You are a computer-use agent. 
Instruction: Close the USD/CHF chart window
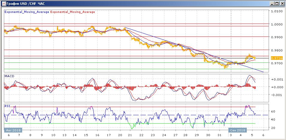282,3
